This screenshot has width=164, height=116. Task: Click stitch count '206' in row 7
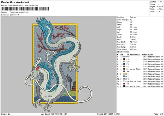[128, 71]
